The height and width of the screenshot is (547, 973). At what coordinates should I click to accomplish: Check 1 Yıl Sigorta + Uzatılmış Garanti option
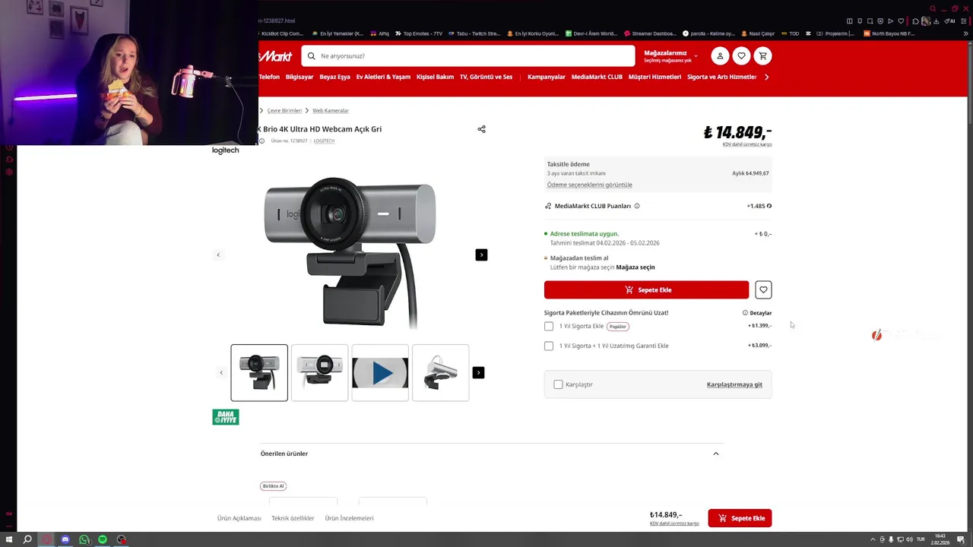[x=549, y=346]
